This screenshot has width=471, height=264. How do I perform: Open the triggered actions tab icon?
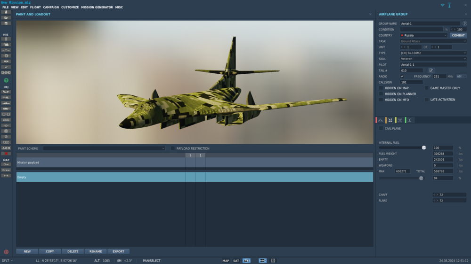pos(400,120)
